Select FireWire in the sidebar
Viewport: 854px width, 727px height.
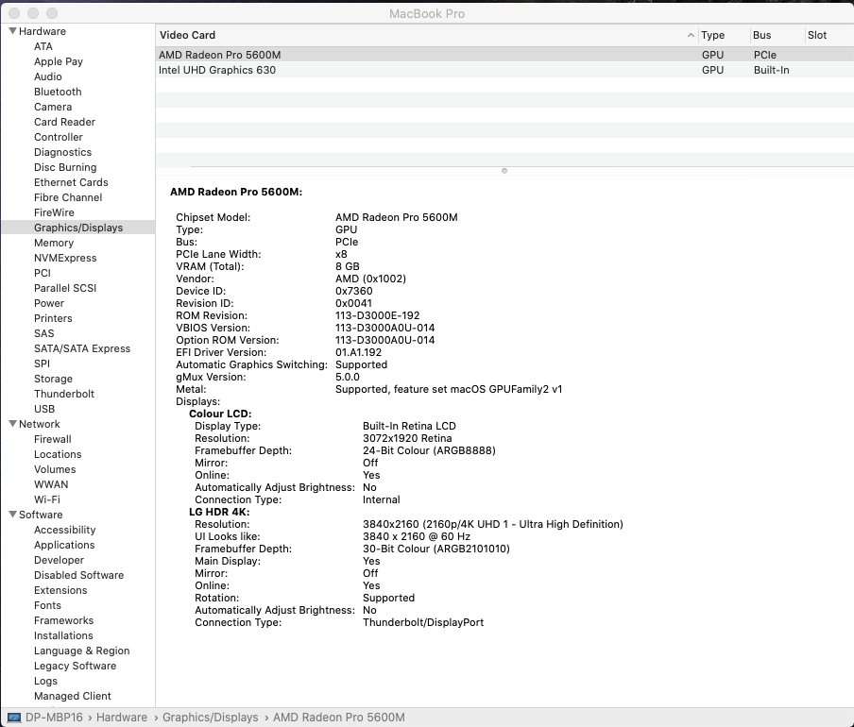(54, 212)
